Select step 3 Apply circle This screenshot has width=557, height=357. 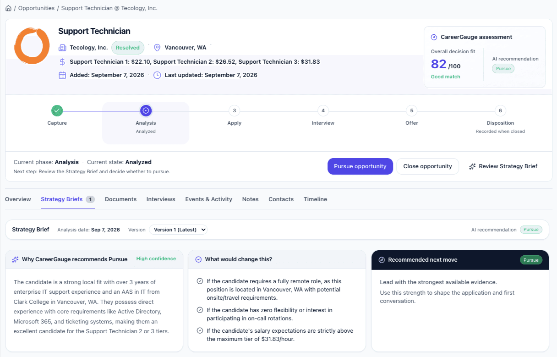(234, 110)
